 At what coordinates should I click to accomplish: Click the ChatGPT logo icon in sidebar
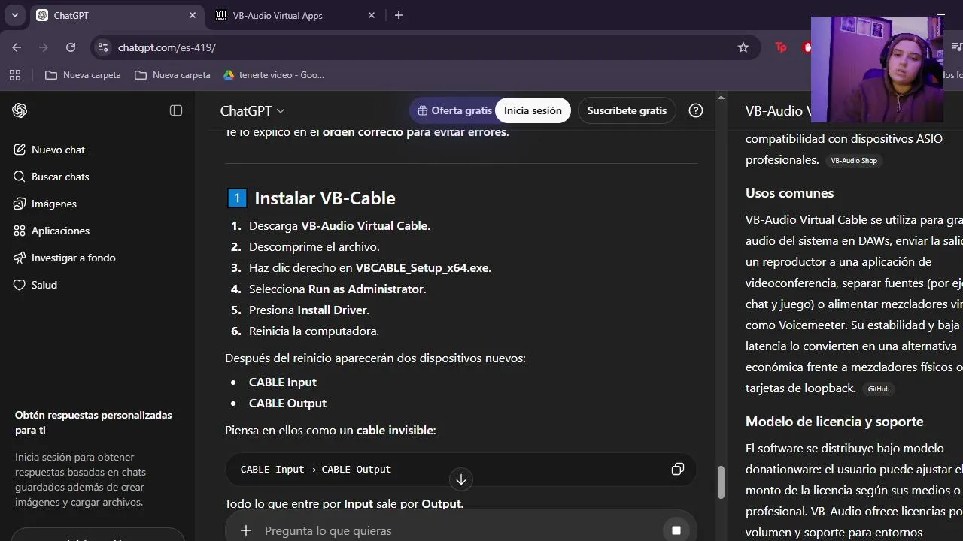click(x=20, y=110)
